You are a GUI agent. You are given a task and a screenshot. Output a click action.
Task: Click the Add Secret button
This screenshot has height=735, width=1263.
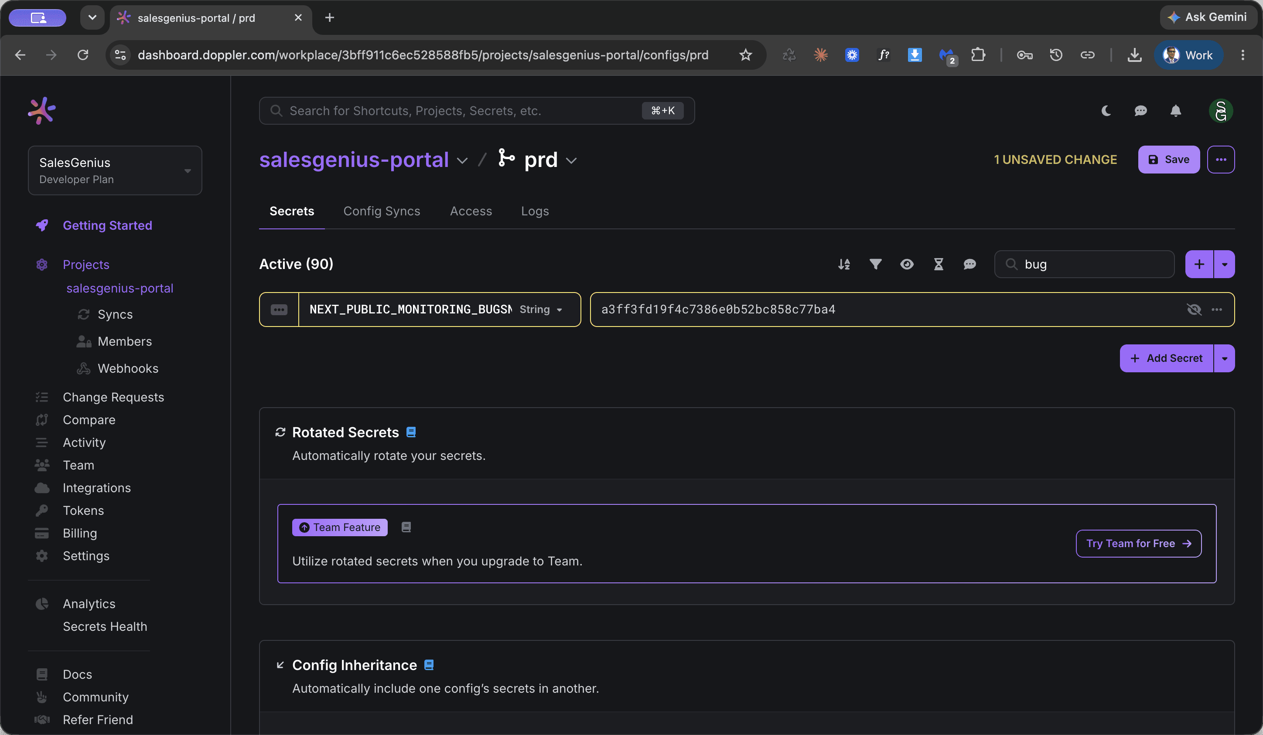tap(1167, 358)
